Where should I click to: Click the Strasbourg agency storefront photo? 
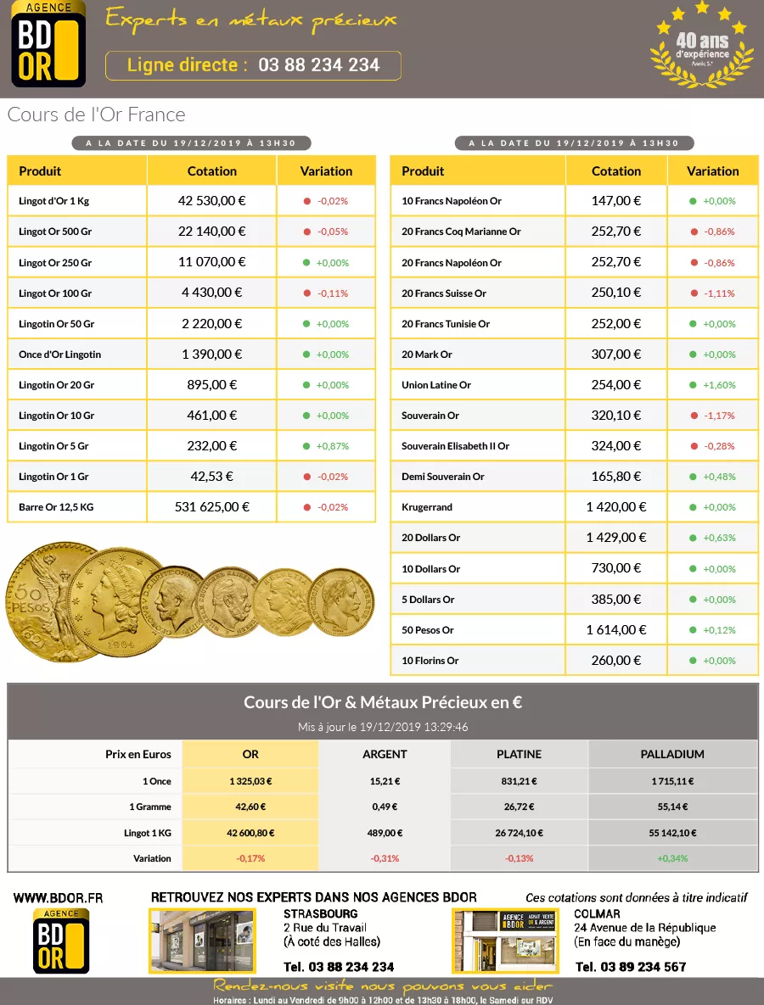[x=202, y=941]
